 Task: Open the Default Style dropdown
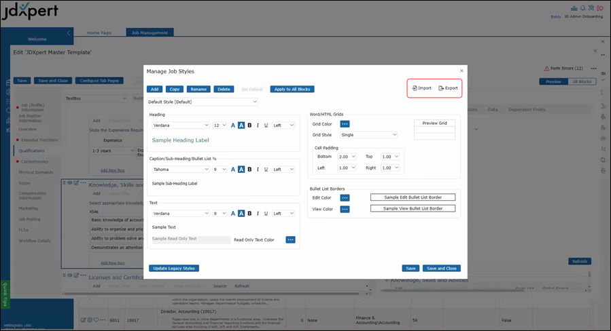point(203,102)
